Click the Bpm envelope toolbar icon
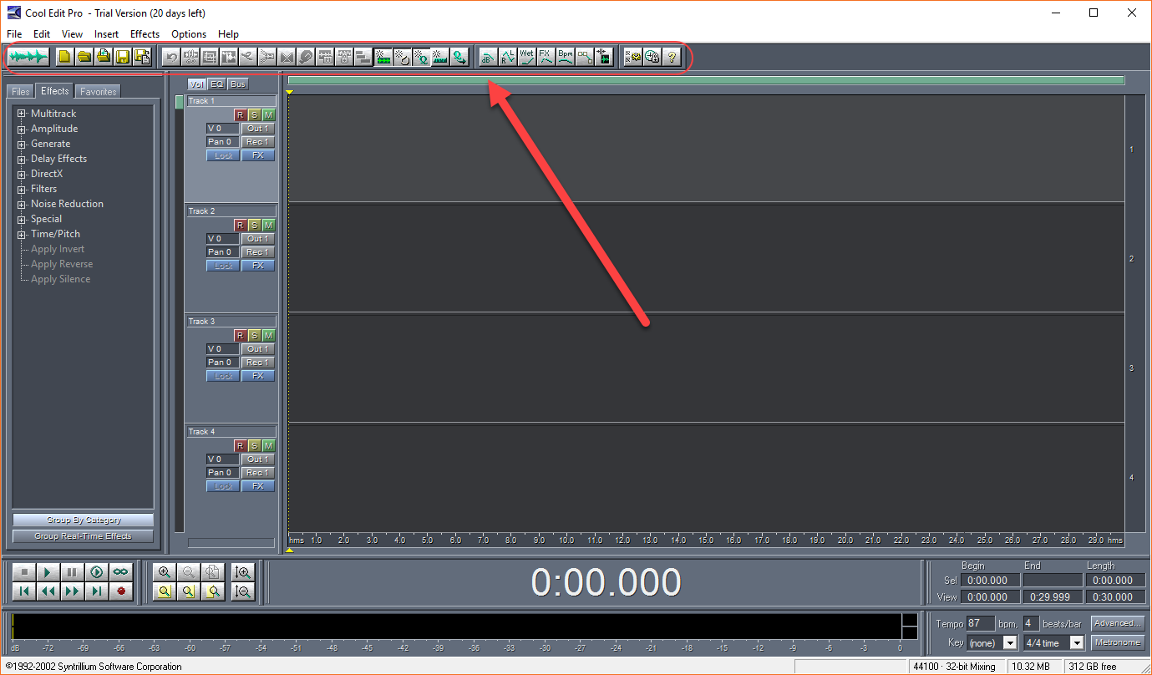Viewport: 1152px width, 675px height. 566,58
